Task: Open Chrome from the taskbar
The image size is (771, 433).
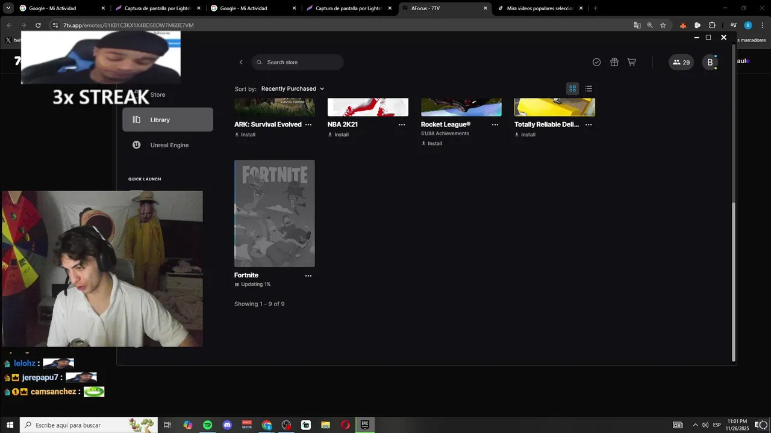Action: [x=267, y=425]
